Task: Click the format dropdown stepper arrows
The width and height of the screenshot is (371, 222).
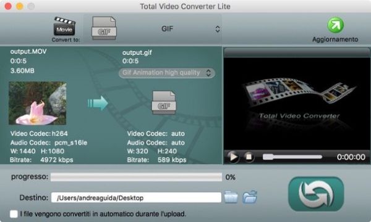Action: tap(218, 29)
